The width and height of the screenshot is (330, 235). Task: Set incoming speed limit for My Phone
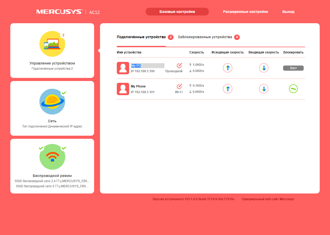(x=264, y=89)
